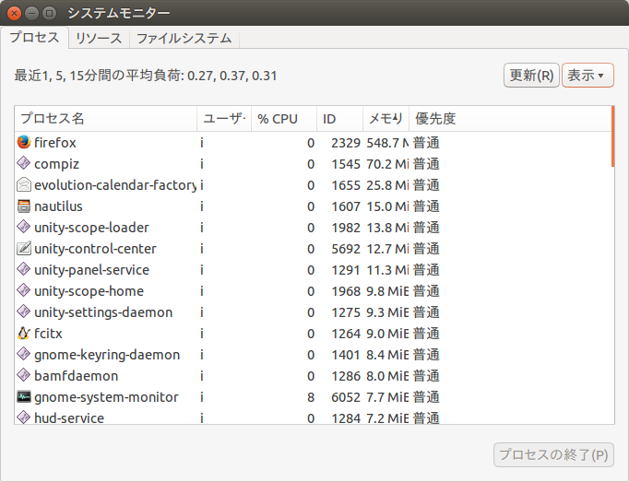Click the 普通 priority in firefox row
The image size is (629, 482).
(426, 143)
